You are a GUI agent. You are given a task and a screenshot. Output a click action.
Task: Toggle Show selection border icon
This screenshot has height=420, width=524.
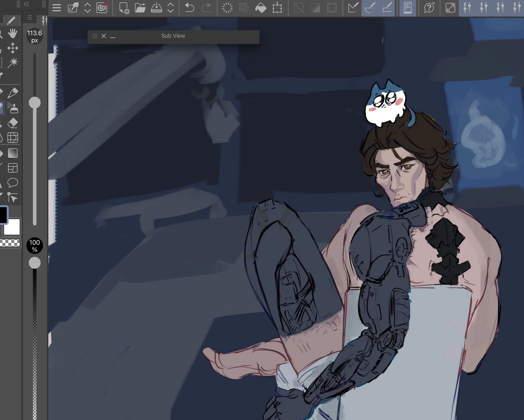[x=332, y=8]
